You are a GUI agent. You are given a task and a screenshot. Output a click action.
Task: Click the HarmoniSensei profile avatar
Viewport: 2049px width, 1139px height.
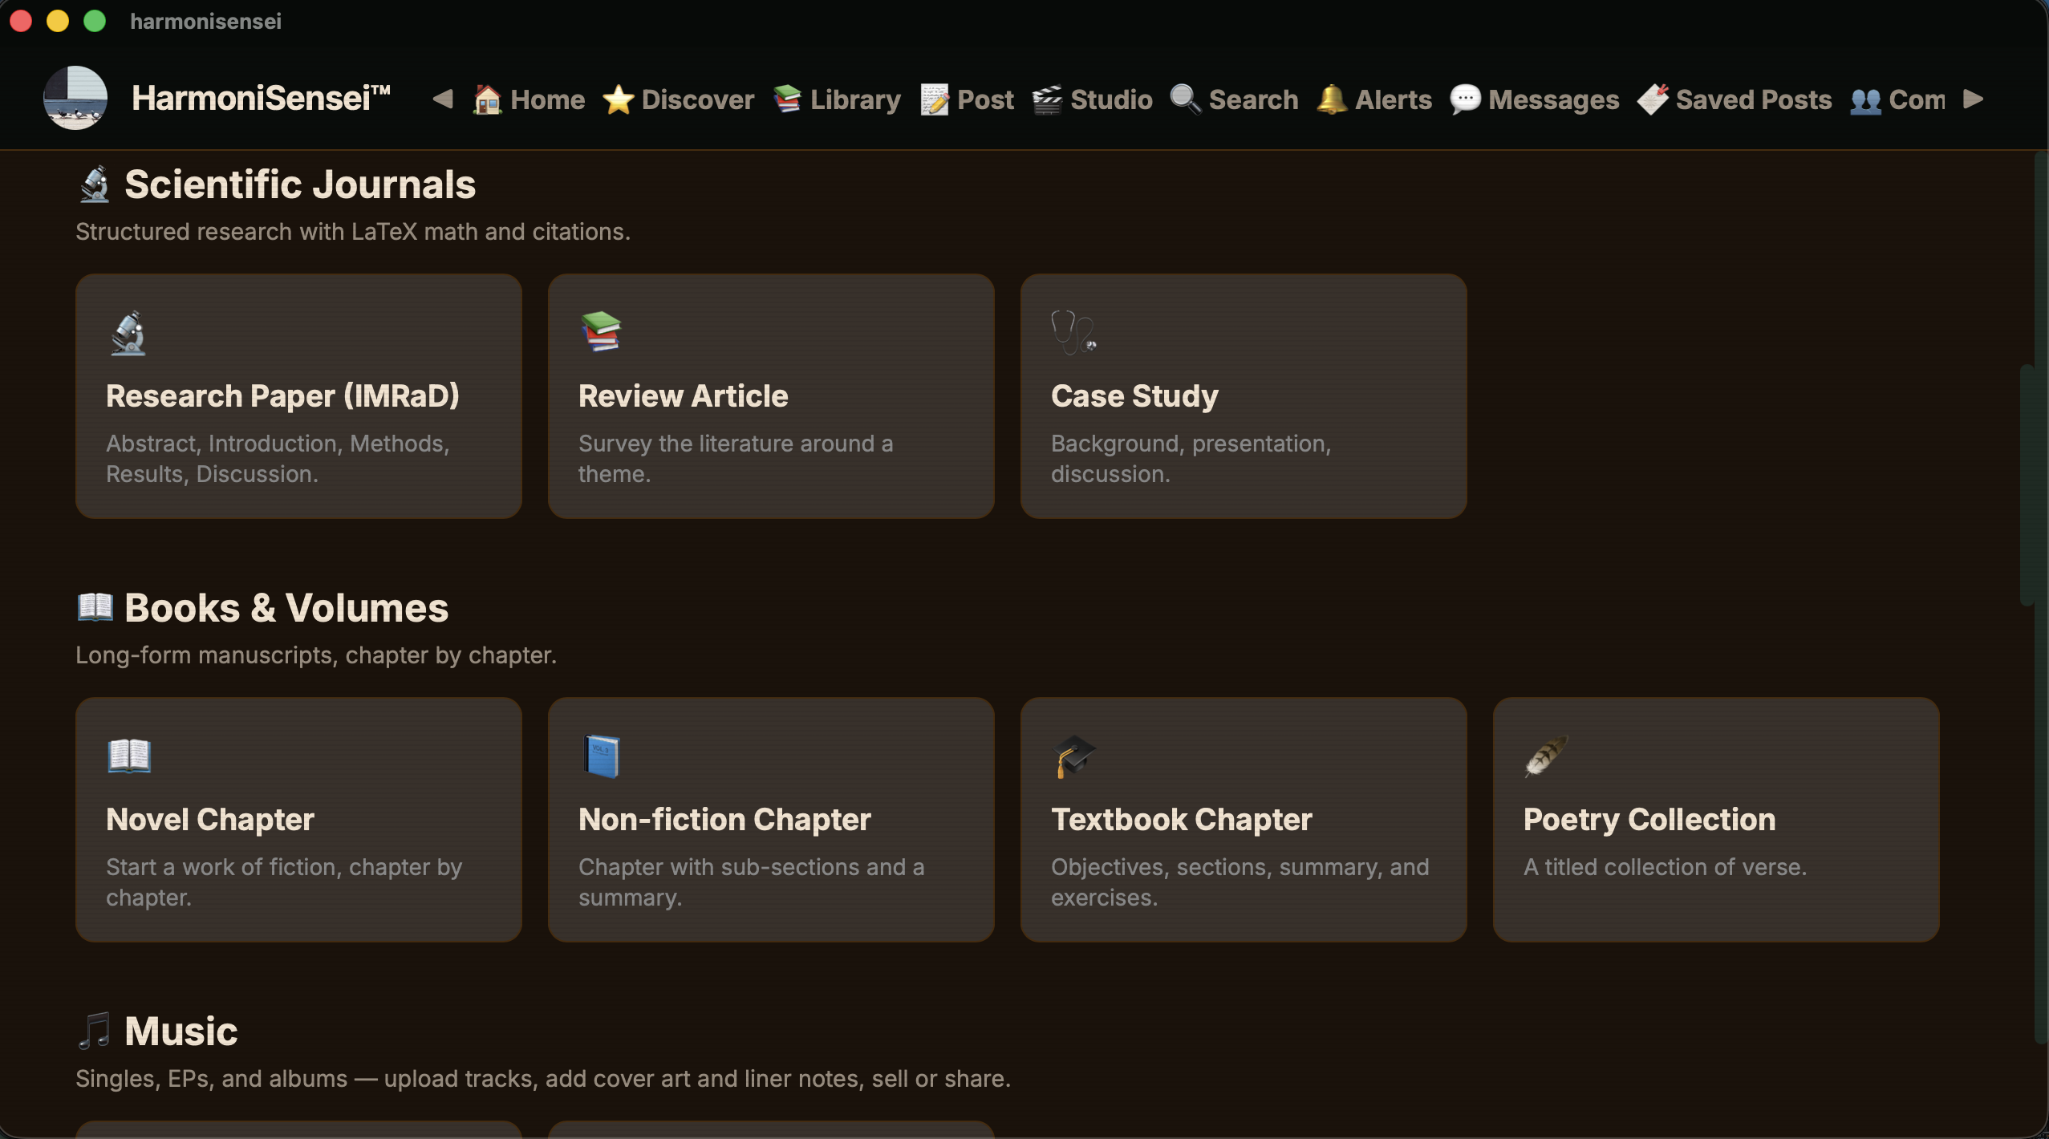click(75, 98)
